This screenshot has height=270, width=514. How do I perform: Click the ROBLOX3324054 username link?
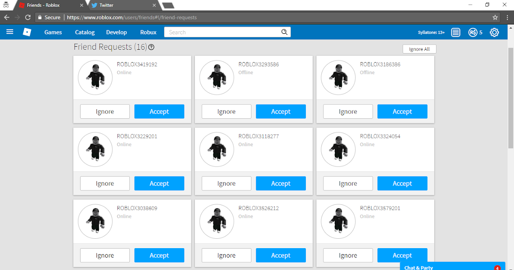point(380,137)
